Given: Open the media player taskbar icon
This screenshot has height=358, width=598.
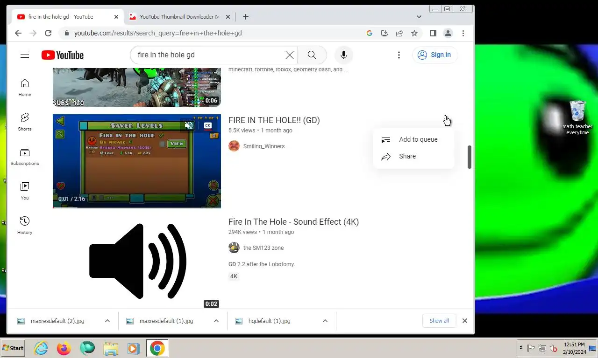Looking at the screenshot, I should (133, 348).
